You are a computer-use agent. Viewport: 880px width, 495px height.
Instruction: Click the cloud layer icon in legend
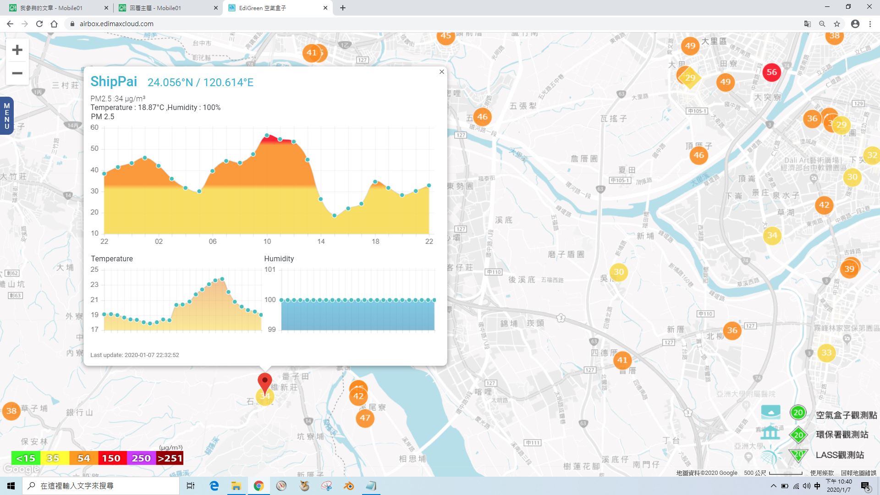[x=770, y=412]
